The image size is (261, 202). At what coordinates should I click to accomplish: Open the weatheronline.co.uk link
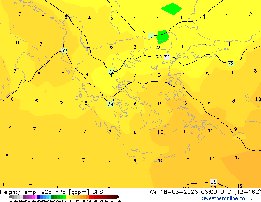[226, 198]
